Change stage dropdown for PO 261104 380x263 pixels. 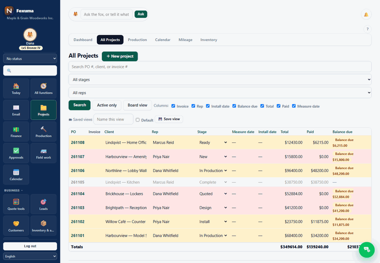(x=213, y=194)
